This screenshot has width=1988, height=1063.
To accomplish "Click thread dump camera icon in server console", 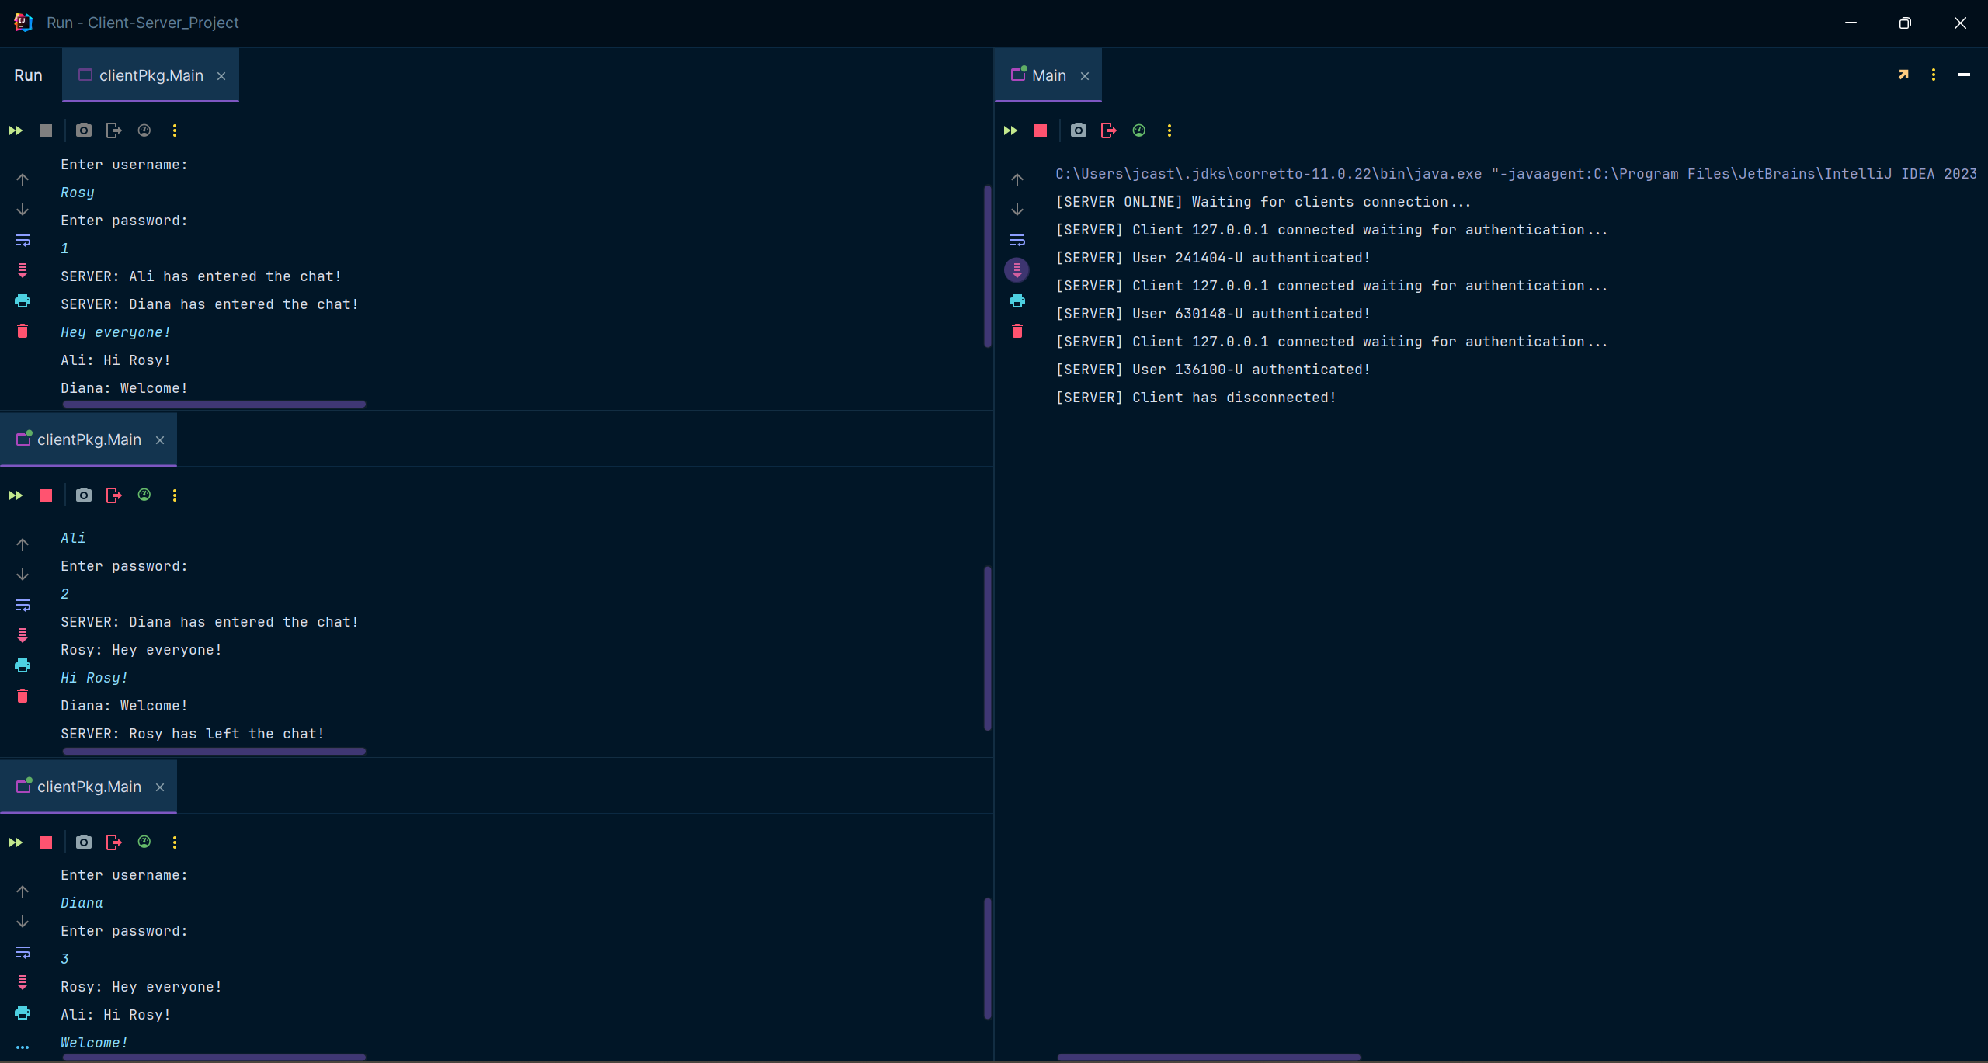I will click(1078, 130).
